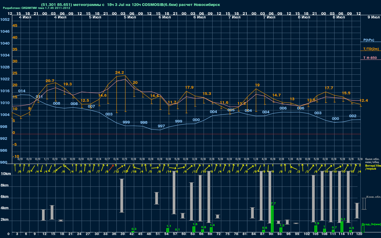381x238 pixels.
Task: Click the 11.6 temperature label
Action: pos(224,102)
